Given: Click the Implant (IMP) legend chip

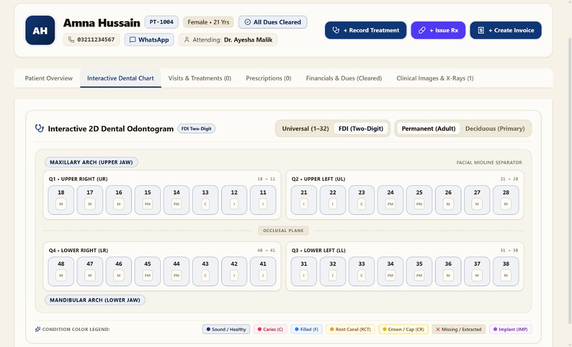Looking at the screenshot, I should coord(510,329).
